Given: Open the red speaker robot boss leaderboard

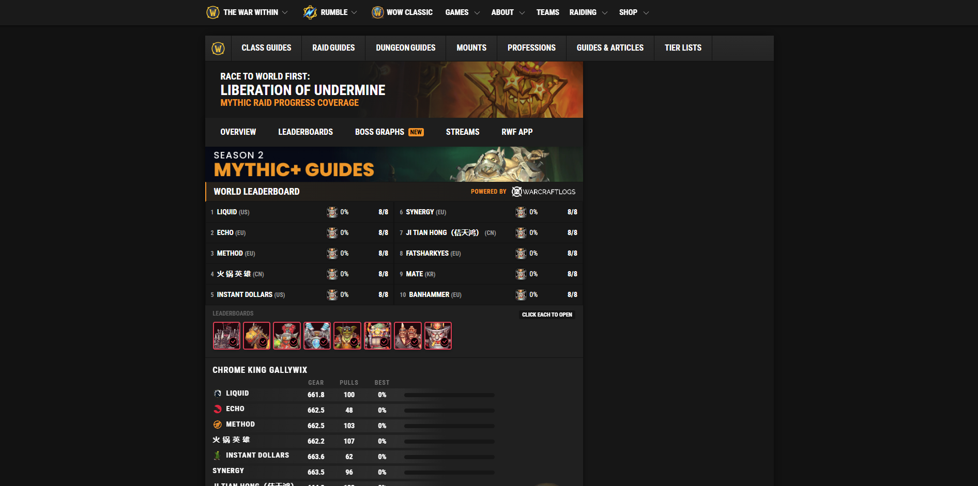Looking at the screenshot, I should 287,336.
